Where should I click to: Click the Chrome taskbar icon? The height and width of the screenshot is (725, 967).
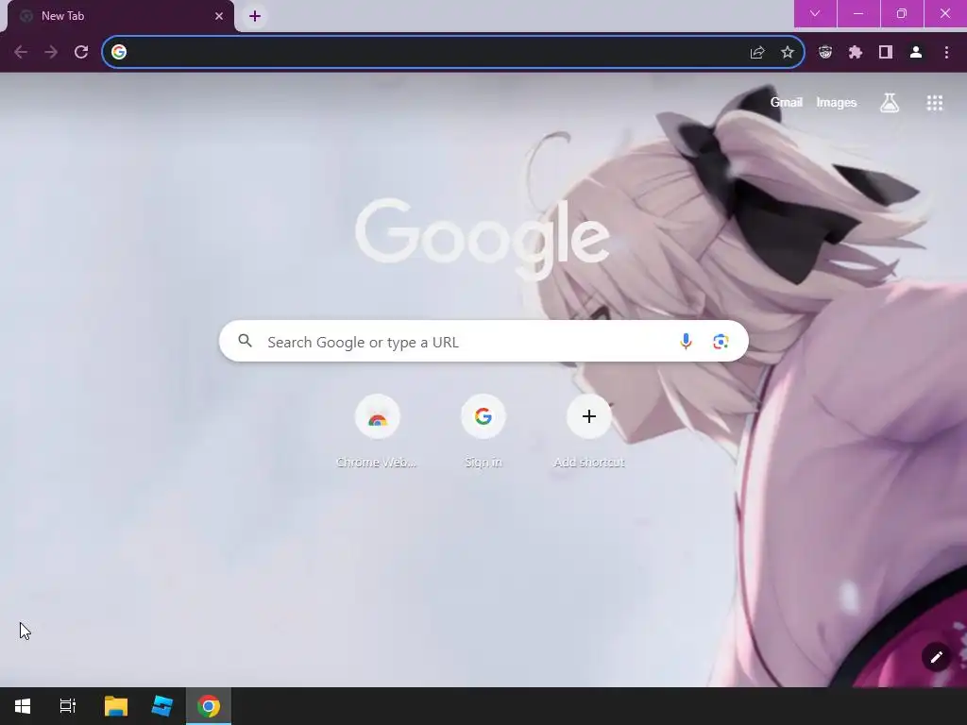coord(209,706)
